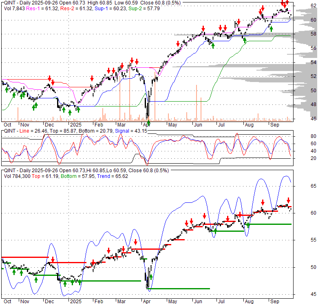This screenshot has width=318, height=304.
Task: Click the 'Sep' month label under top chart
Action: pos(275,125)
